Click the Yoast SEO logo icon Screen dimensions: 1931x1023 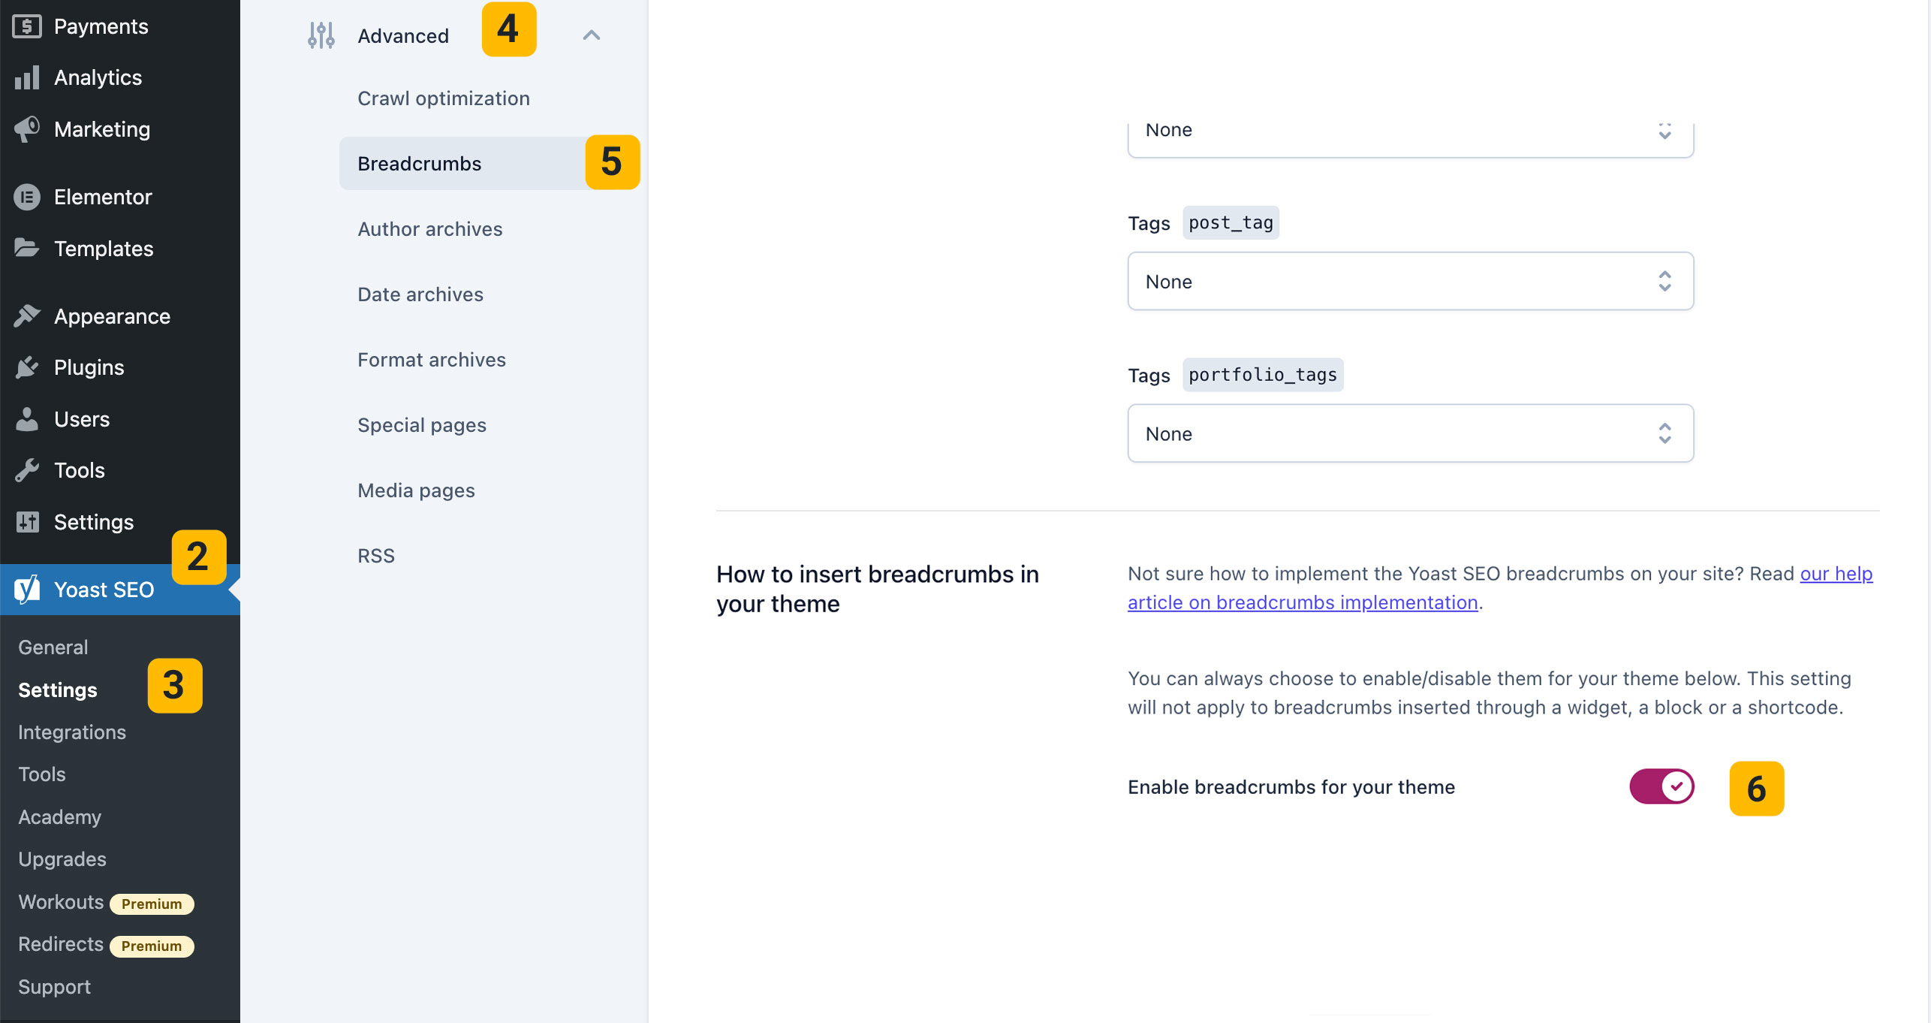27,590
